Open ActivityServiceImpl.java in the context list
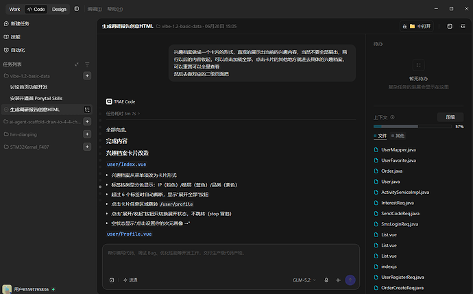Image resolution: width=473 pixels, height=294 pixels. (405, 192)
